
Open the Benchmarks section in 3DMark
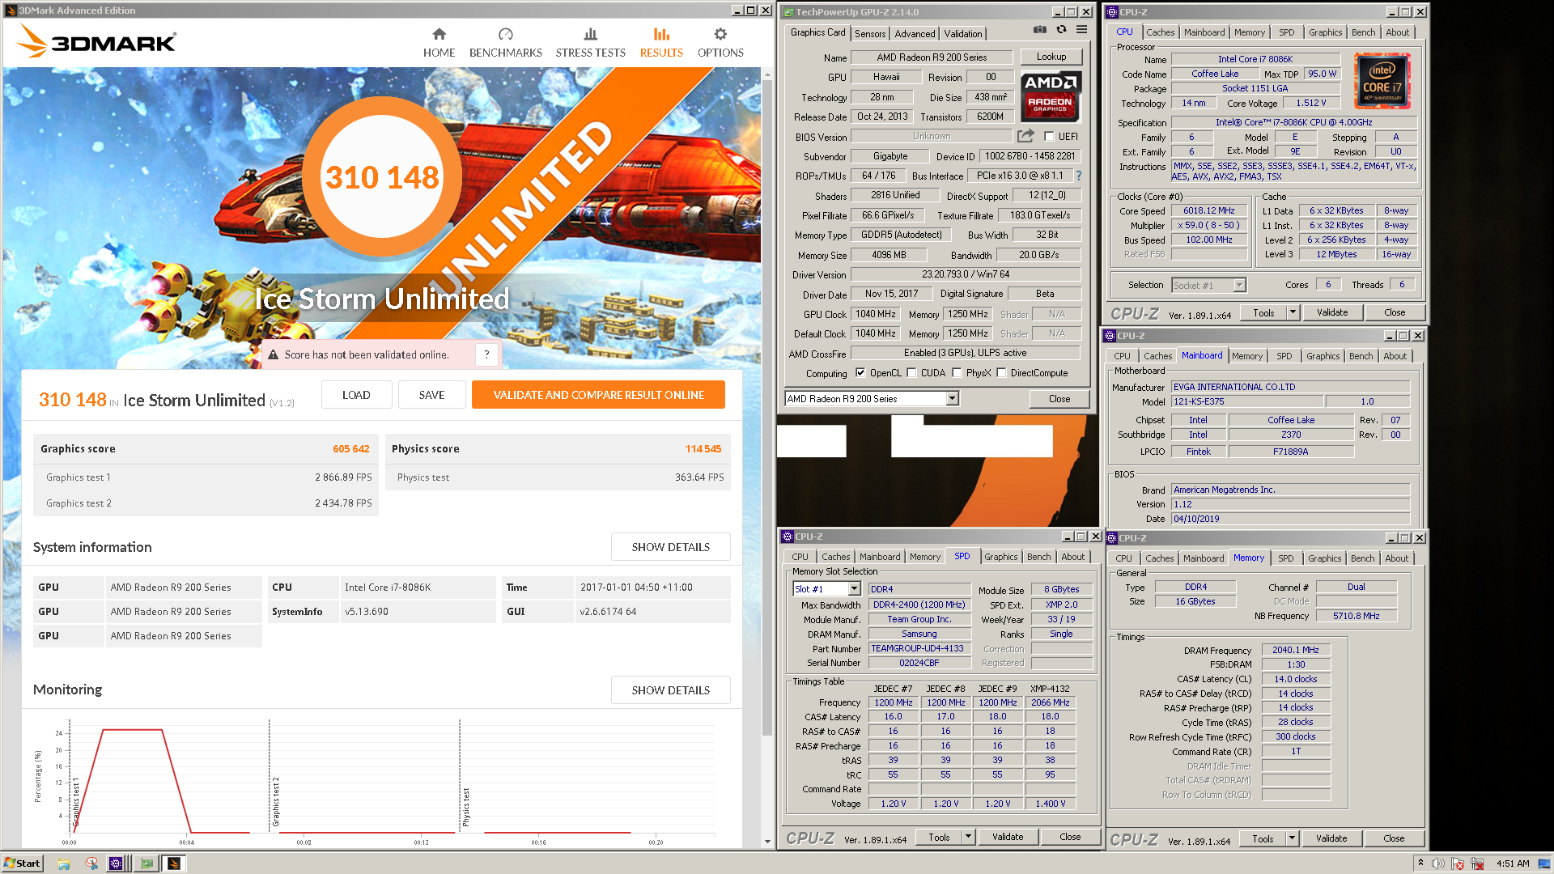506,44
